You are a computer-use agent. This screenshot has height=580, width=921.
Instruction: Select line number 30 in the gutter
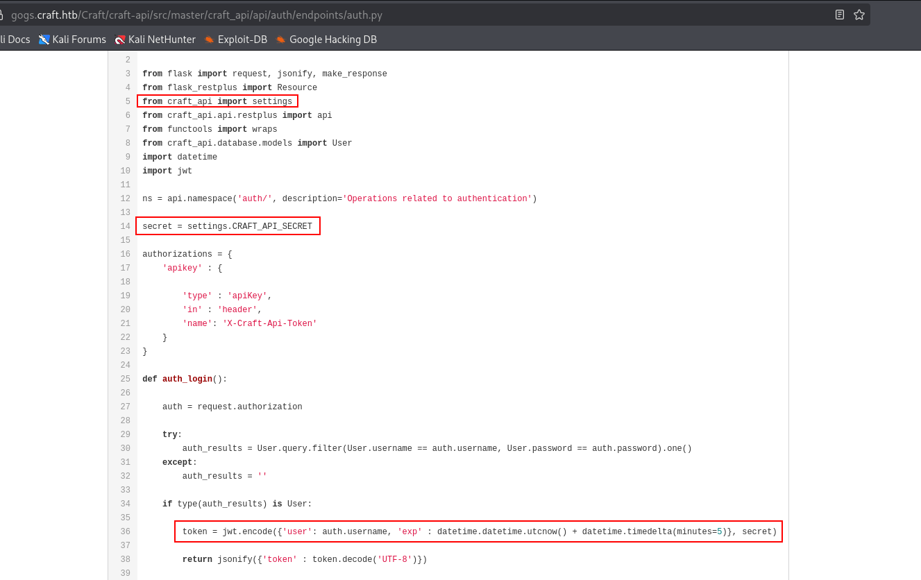tap(126, 448)
